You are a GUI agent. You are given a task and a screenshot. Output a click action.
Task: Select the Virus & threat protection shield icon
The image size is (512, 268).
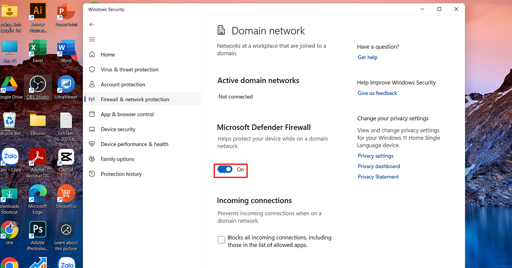point(92,70)
